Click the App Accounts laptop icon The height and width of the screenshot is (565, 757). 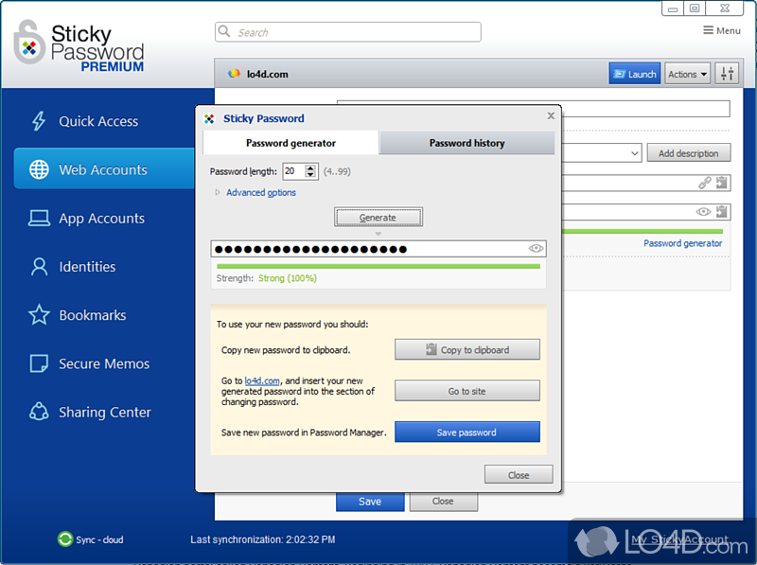[x=39, y=219]
